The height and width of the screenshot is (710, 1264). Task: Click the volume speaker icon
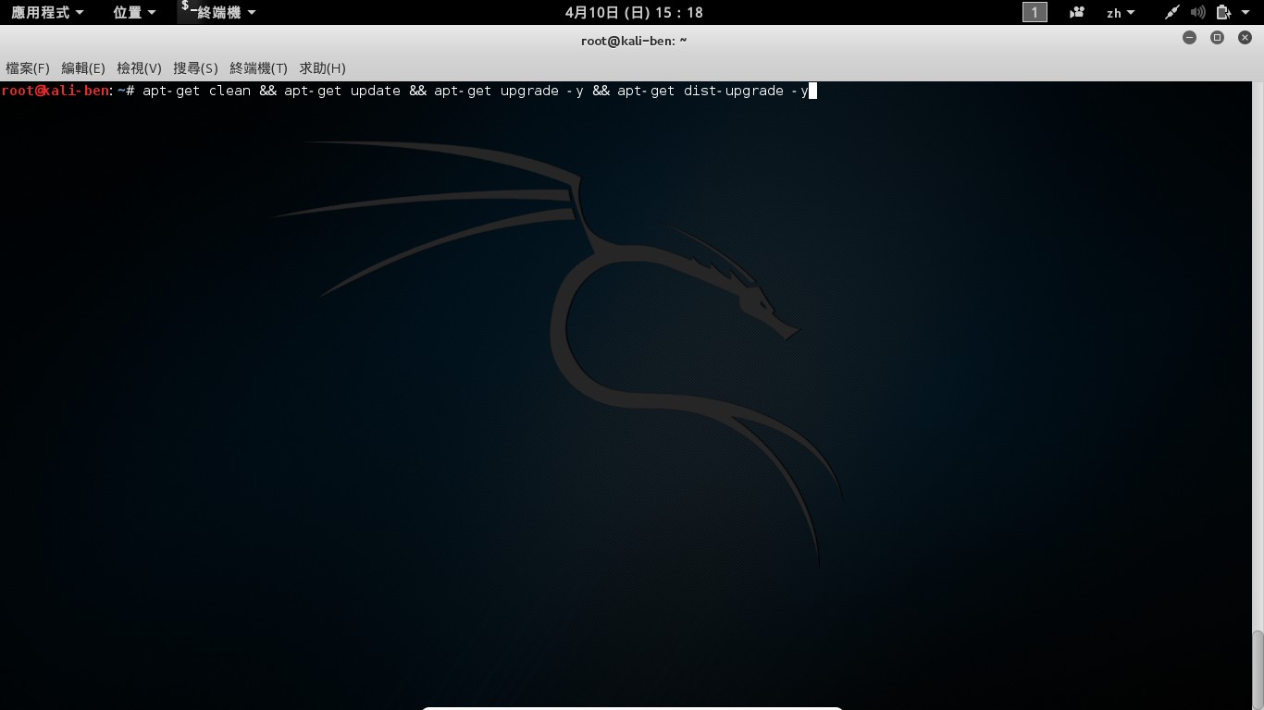point(1198,12)
